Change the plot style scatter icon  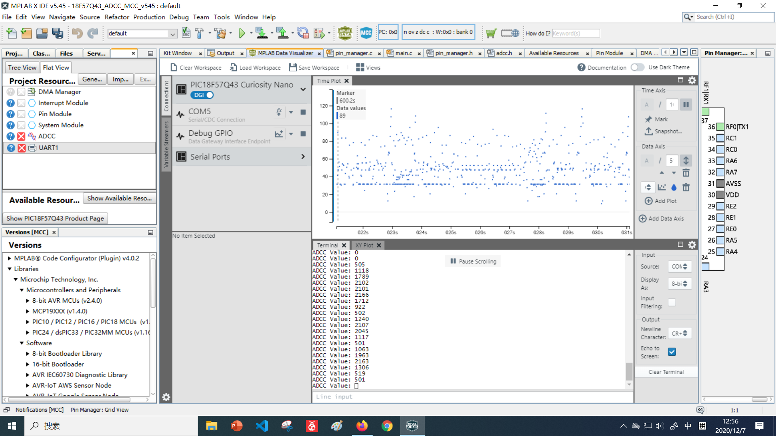click(x=662, y=187)
